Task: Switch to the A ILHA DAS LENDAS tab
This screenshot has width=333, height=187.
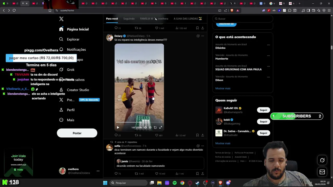Action: click(188, 19)
